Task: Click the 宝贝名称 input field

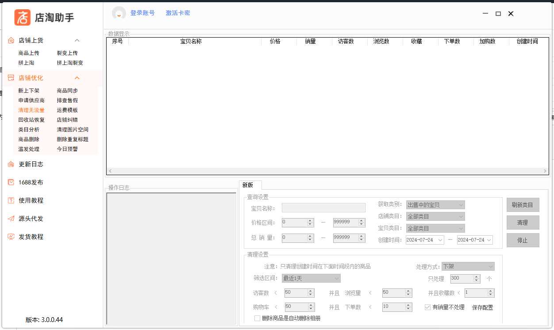Action: point(323,208)
